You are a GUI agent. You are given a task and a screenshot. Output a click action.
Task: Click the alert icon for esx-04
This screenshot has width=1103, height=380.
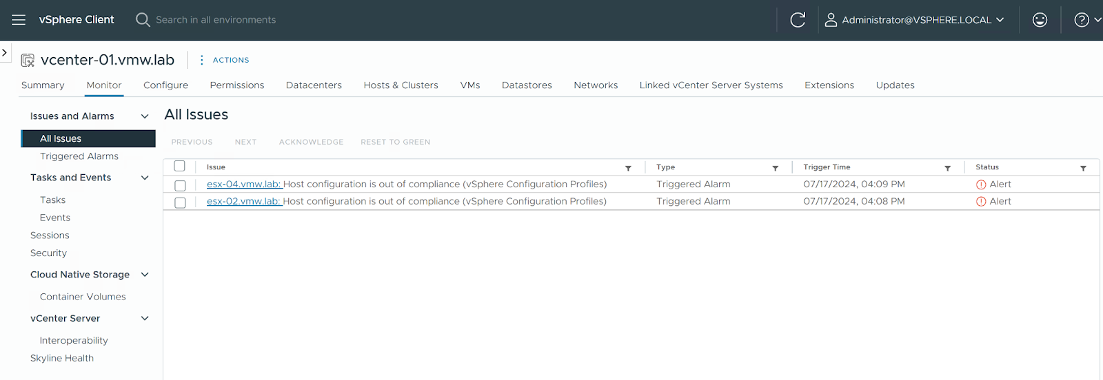coord(981,184)
